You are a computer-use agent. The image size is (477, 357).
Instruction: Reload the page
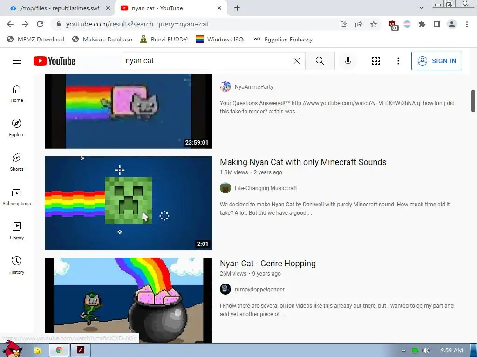click(40, 24)
